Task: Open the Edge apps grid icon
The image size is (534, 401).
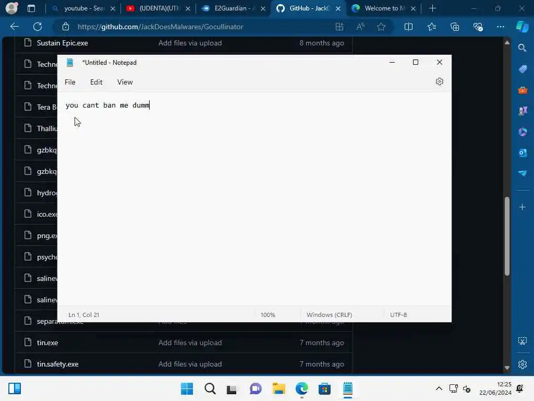Action: (x=339, y=27)
